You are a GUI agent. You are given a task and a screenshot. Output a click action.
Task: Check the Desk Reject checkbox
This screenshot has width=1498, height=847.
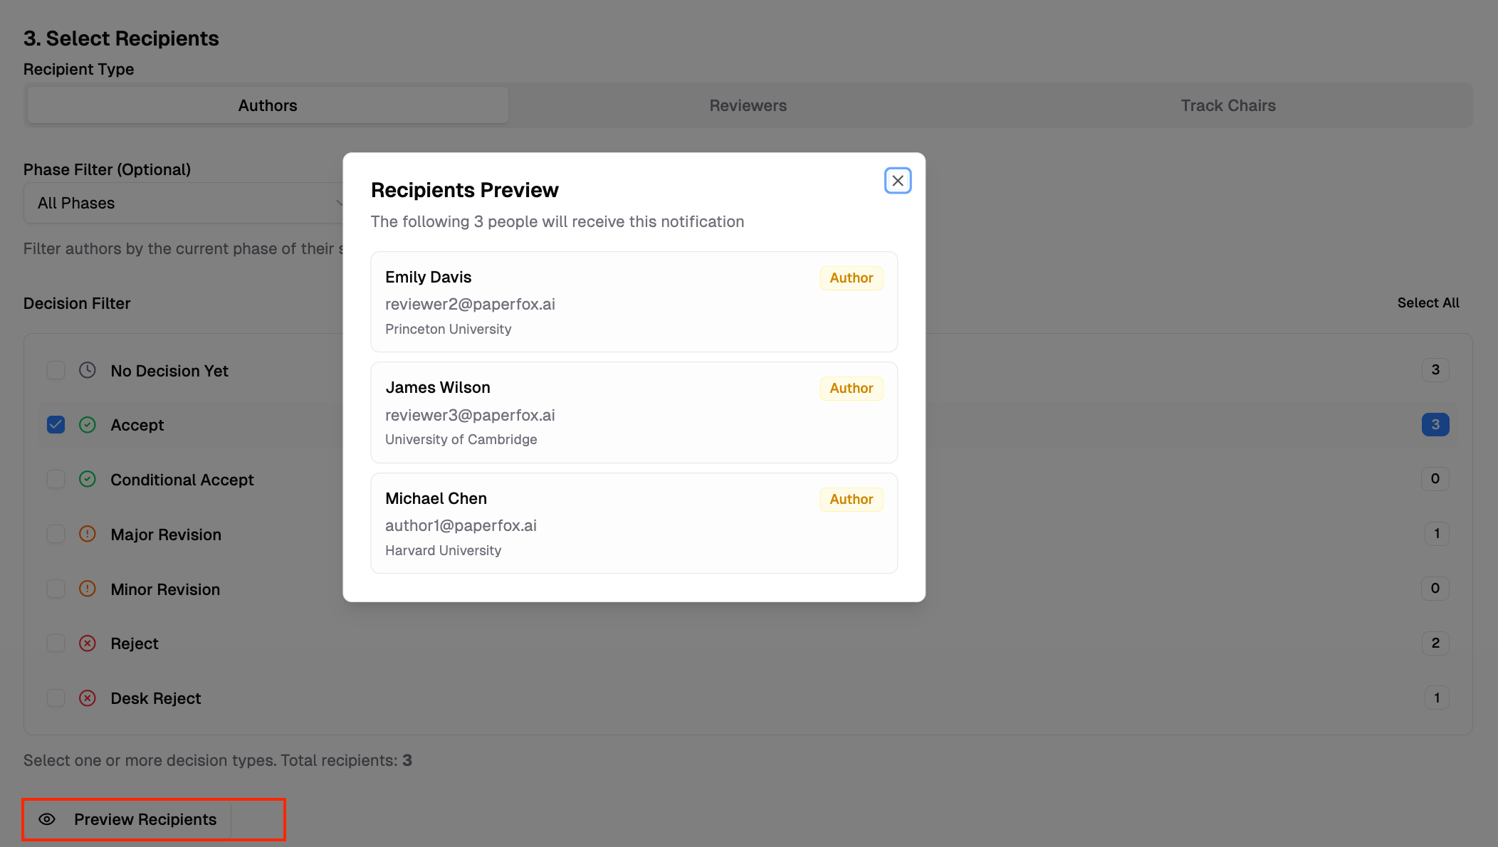[x=56, y=698]
